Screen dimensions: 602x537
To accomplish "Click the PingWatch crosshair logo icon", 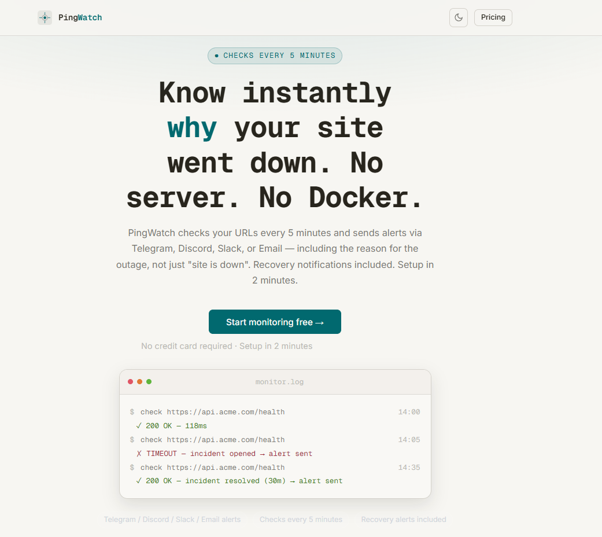I will pyautogui.click(x=45, y=18).
